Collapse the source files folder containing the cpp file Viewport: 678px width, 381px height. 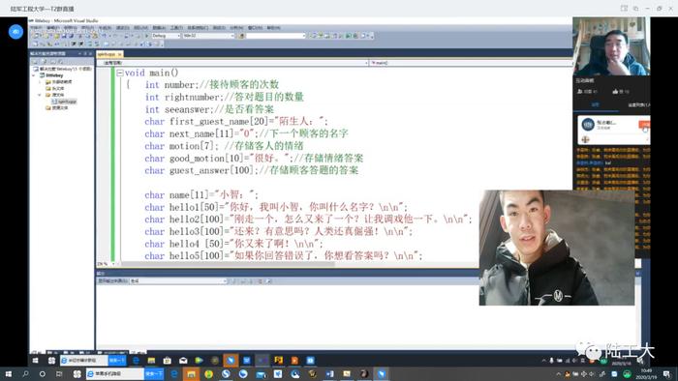[40, 95]
